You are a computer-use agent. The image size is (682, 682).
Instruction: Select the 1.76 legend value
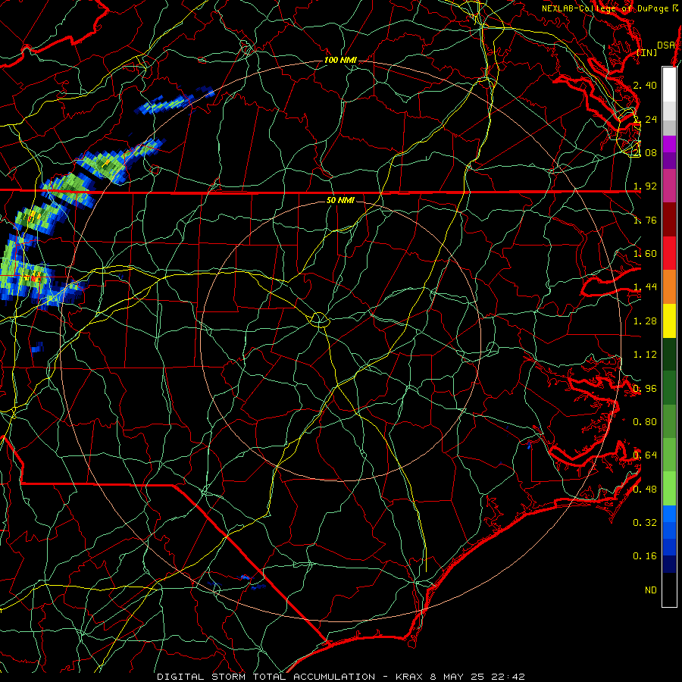coord(645,220)
